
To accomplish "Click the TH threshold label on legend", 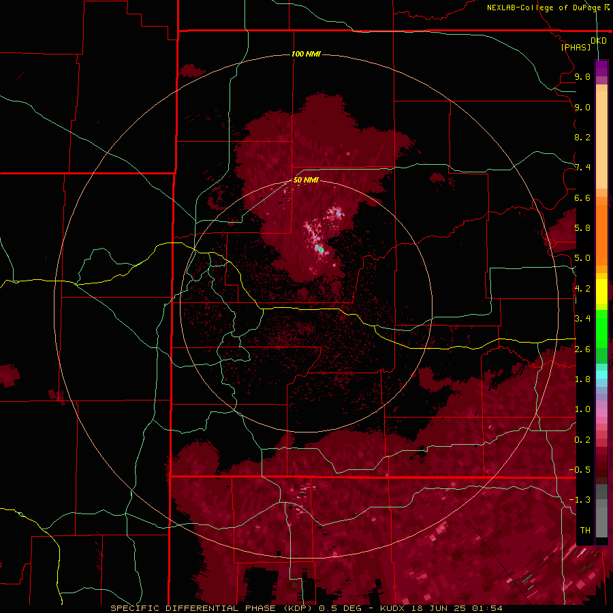I will (x=585, y=531).
